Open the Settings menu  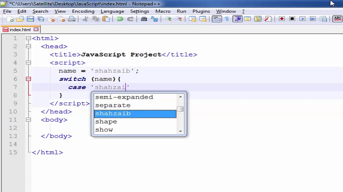click(139, 11)
